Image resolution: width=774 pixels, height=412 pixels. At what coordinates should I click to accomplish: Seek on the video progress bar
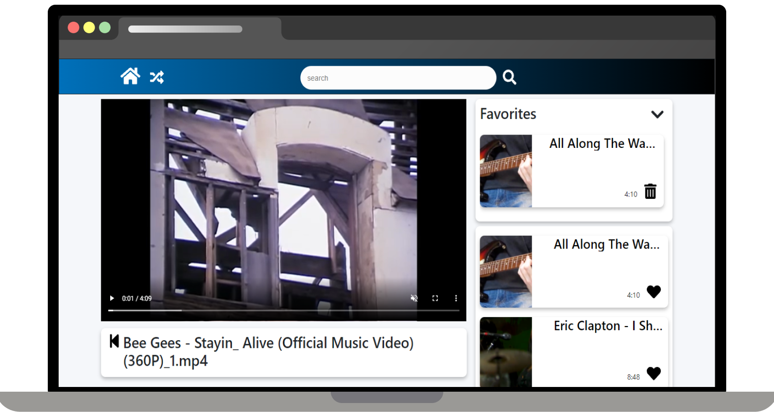click(x=284, y=310)
